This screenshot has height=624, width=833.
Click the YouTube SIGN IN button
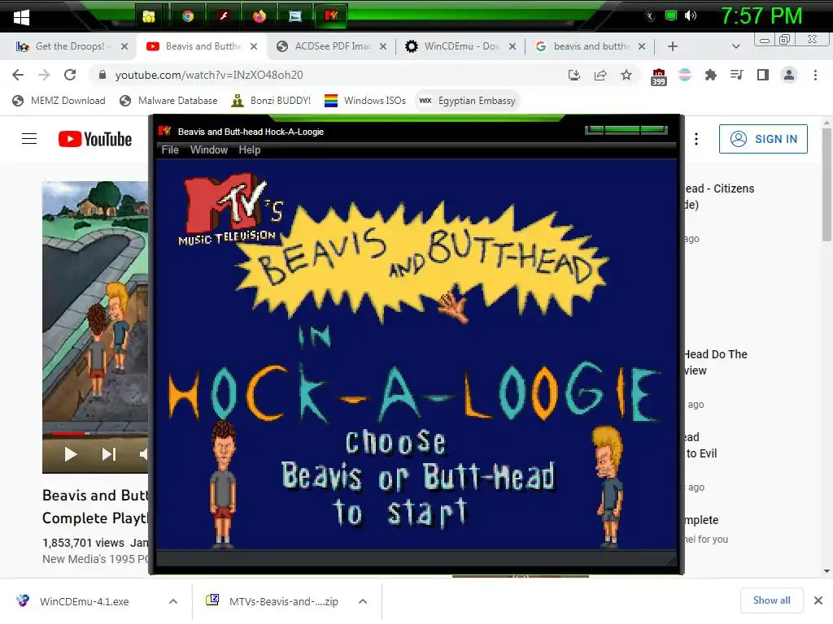pyautogui.click(x=763, y=139)
